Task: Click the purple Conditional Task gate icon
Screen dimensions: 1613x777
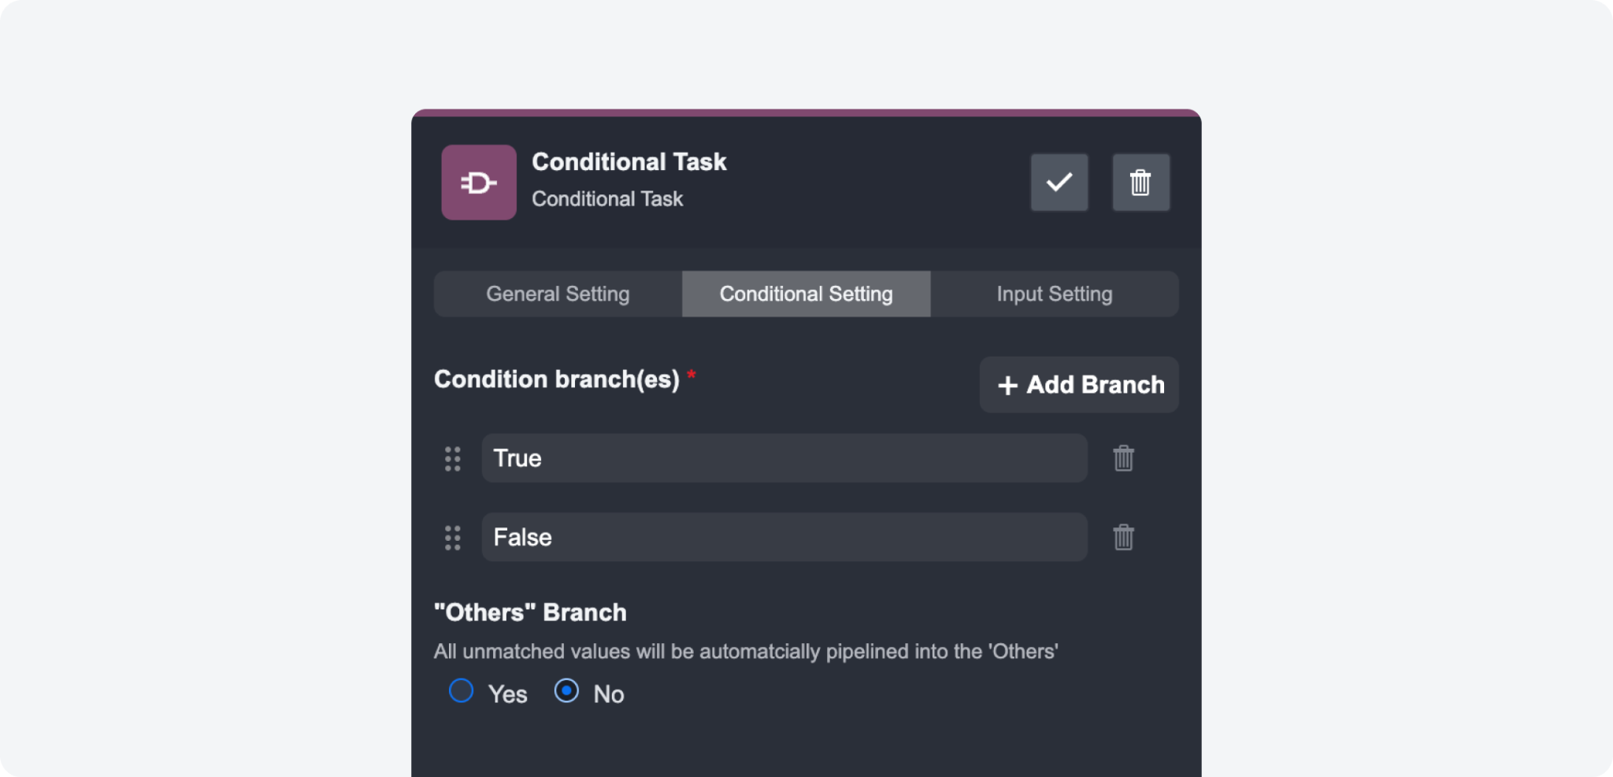Action: tap(479, 183)
